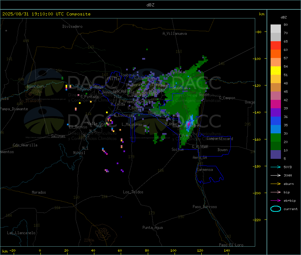This screenshot has width=301, height=255.
Task: Click the G_ALVEAR map label
Action: (200, 147)
